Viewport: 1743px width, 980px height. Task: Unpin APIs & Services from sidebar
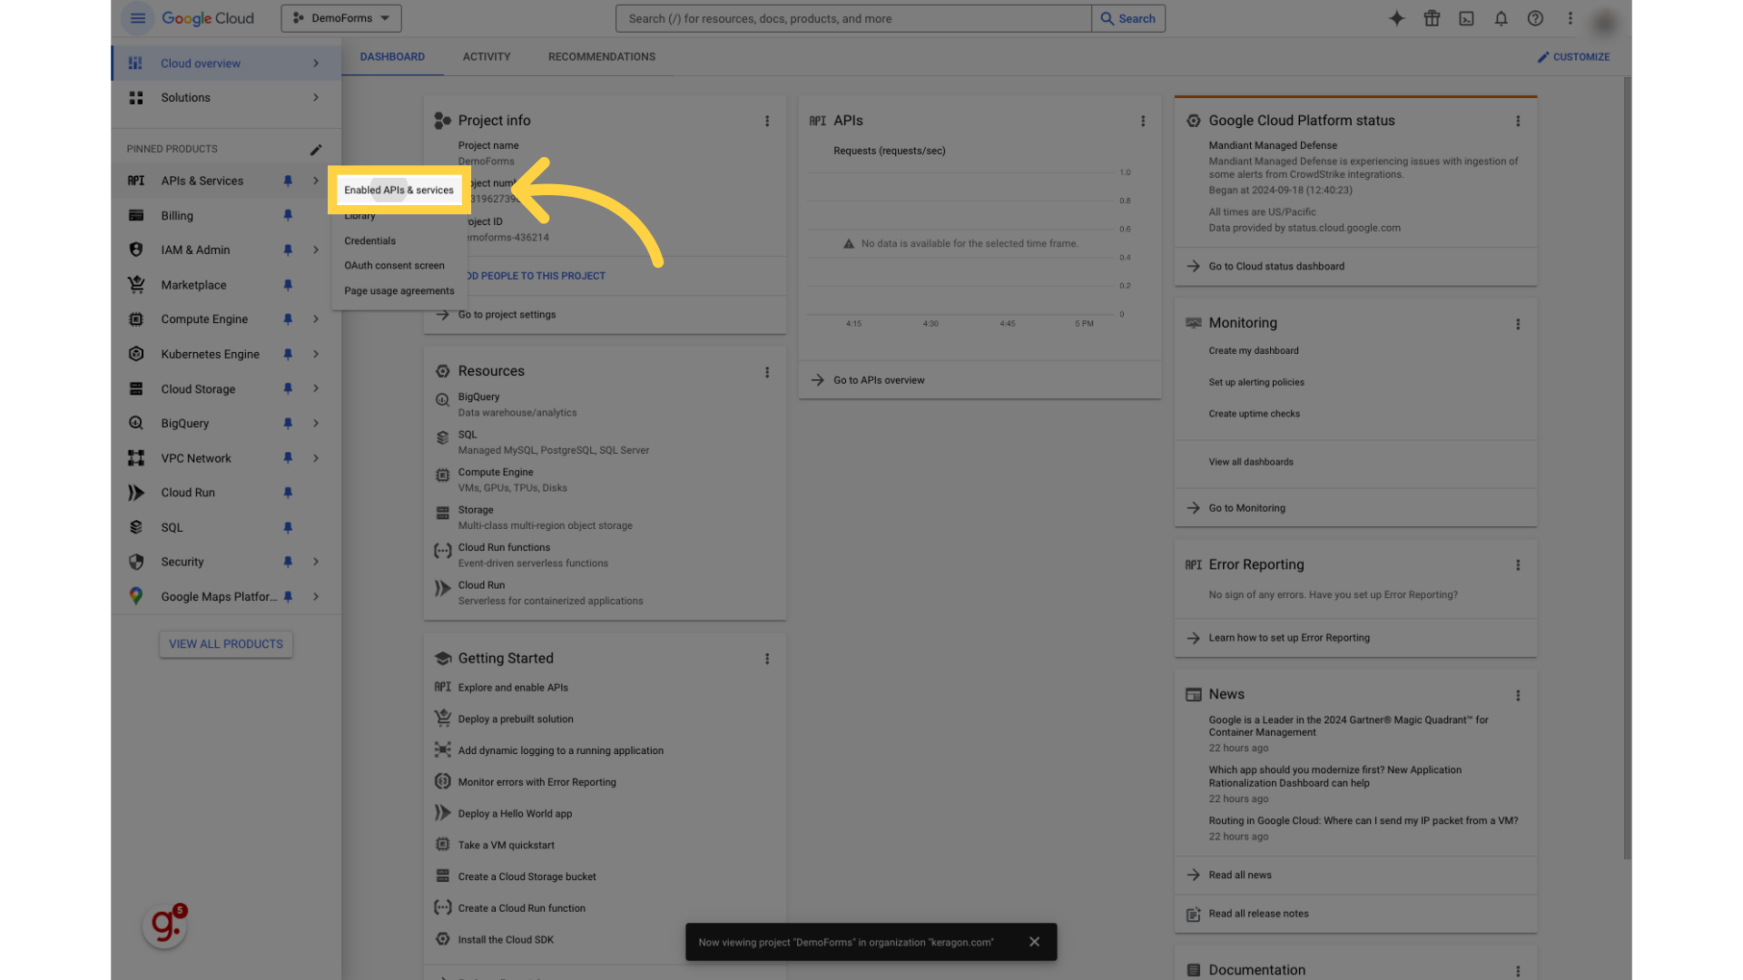point(288,181)
